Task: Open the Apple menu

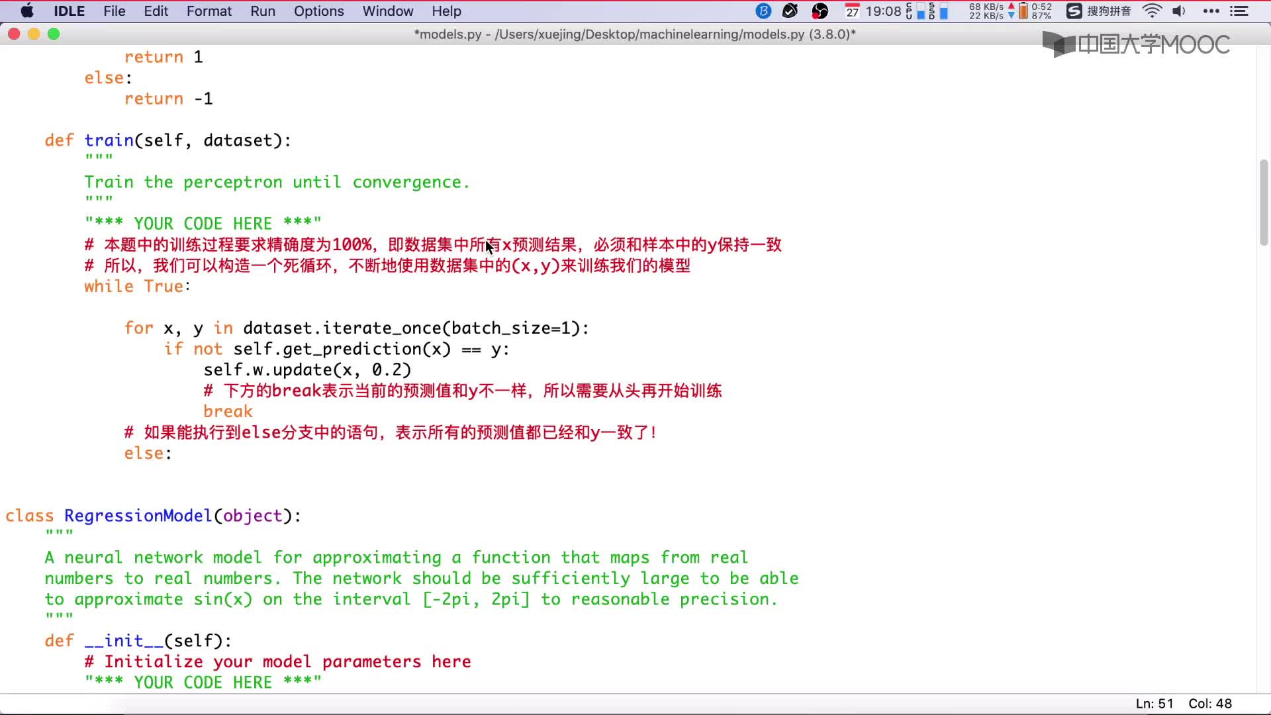Action: pos(27,11)
